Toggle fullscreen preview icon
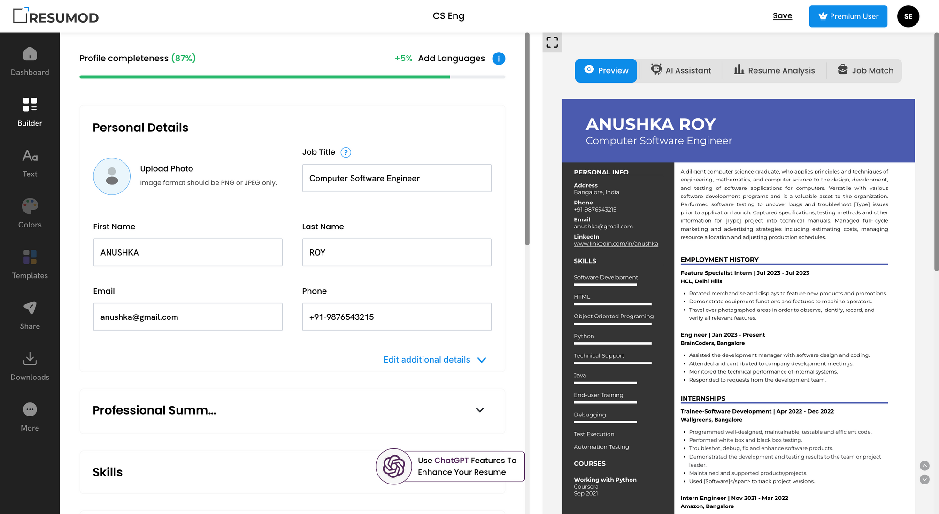This screenshot has width=939, height=514. 552,43
